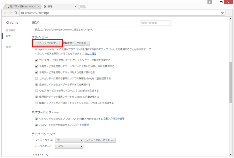
Task: Enable セキュリティ詳細を Google に自動送信 checkbox
Action: (x=36, y=78)
